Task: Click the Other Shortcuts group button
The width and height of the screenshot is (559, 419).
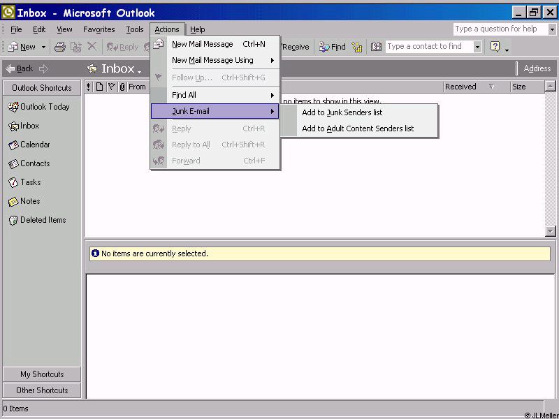Action: coord(42,390)
